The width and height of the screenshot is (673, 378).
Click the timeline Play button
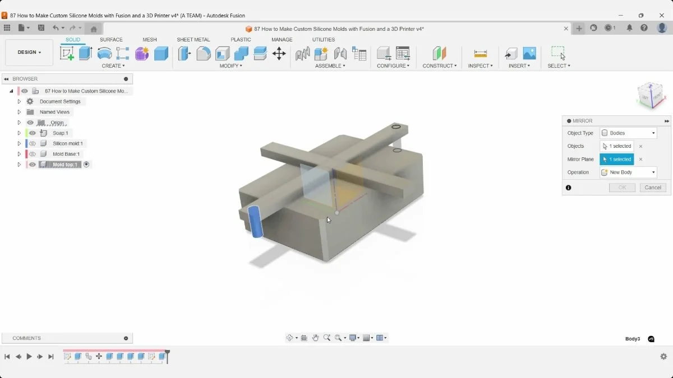click(x=29, y=357)
